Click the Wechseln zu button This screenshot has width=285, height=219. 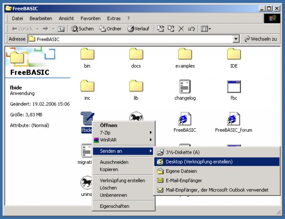(261, 39)
